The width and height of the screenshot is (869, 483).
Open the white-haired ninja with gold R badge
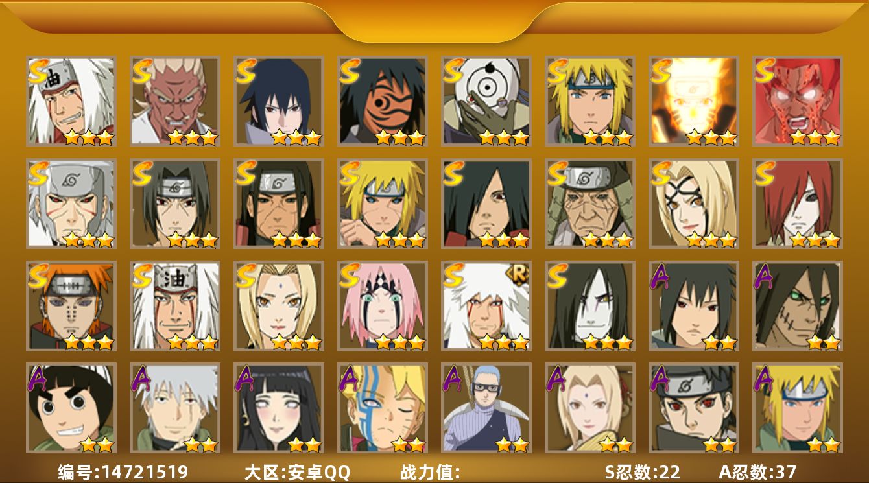486,306
